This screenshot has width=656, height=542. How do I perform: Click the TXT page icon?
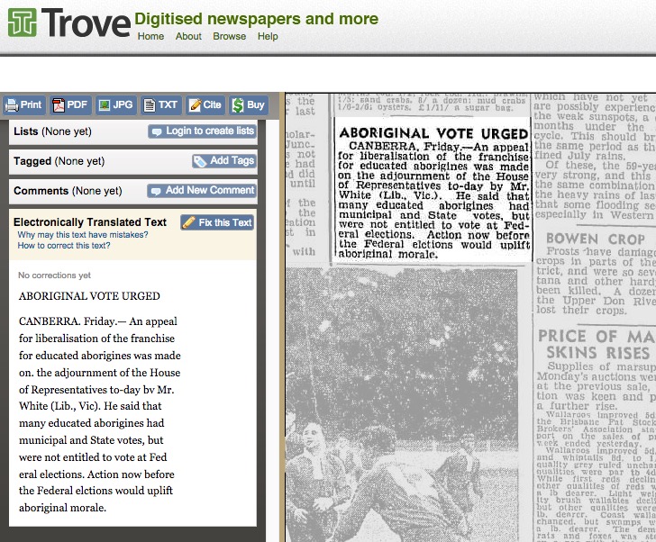tap(150, 105)
